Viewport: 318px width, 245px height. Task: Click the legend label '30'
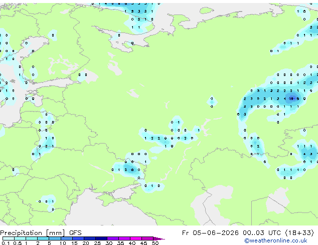(x=109, y=243)
